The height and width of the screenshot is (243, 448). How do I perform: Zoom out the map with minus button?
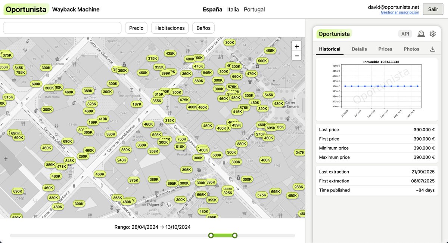click(297, 56)
